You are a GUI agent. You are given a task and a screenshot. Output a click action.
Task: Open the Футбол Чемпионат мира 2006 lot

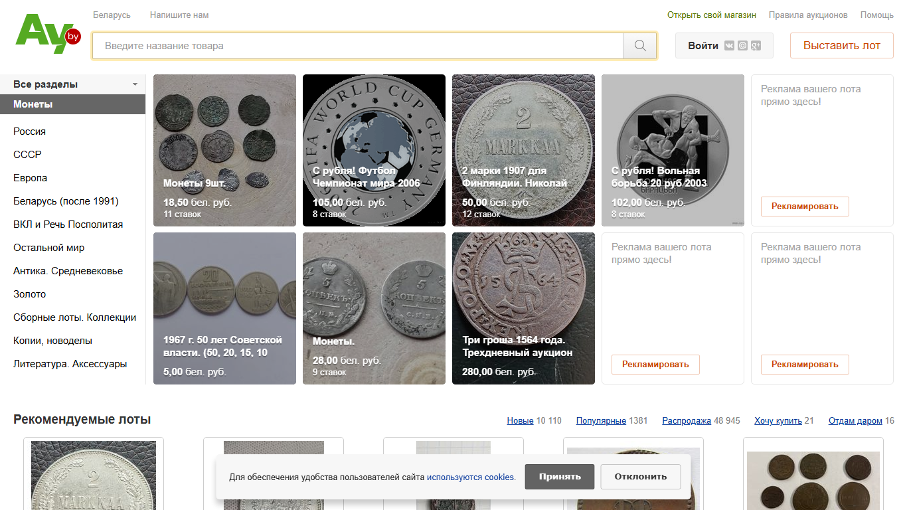374,150
